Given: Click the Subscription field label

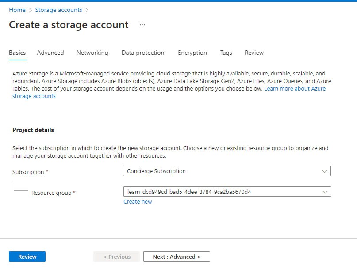Looking at the screenshot, I should (28, 172).
